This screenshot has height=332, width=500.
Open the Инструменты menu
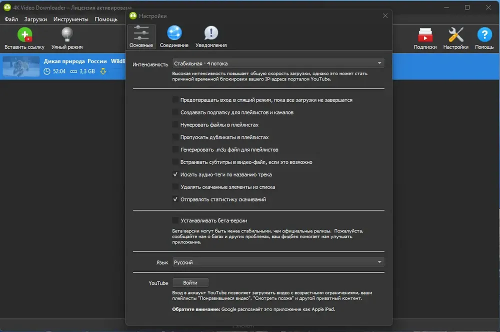[71, 19]
